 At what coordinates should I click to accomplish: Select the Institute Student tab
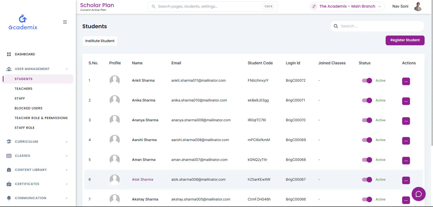pyautogui.click(x=100, y=41)
